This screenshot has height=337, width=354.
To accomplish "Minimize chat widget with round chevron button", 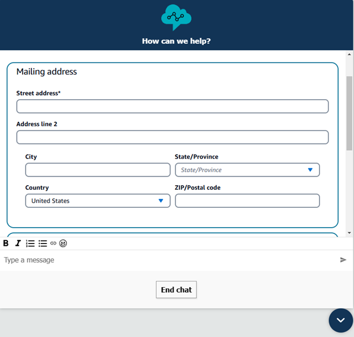I will point(341,321).
